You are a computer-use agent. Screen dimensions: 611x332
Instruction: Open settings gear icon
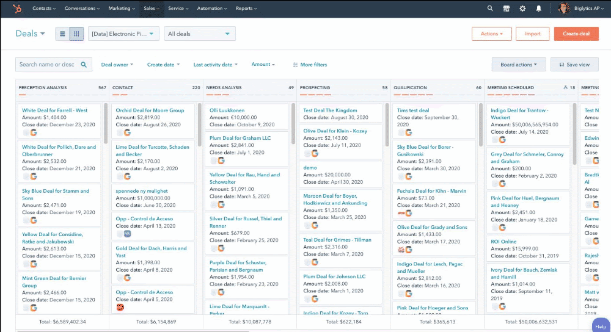coord(522,9)
